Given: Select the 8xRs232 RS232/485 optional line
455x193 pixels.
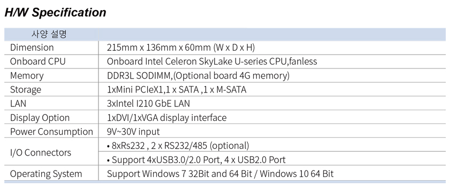Looking at the screenshot, I should (178, 145).
